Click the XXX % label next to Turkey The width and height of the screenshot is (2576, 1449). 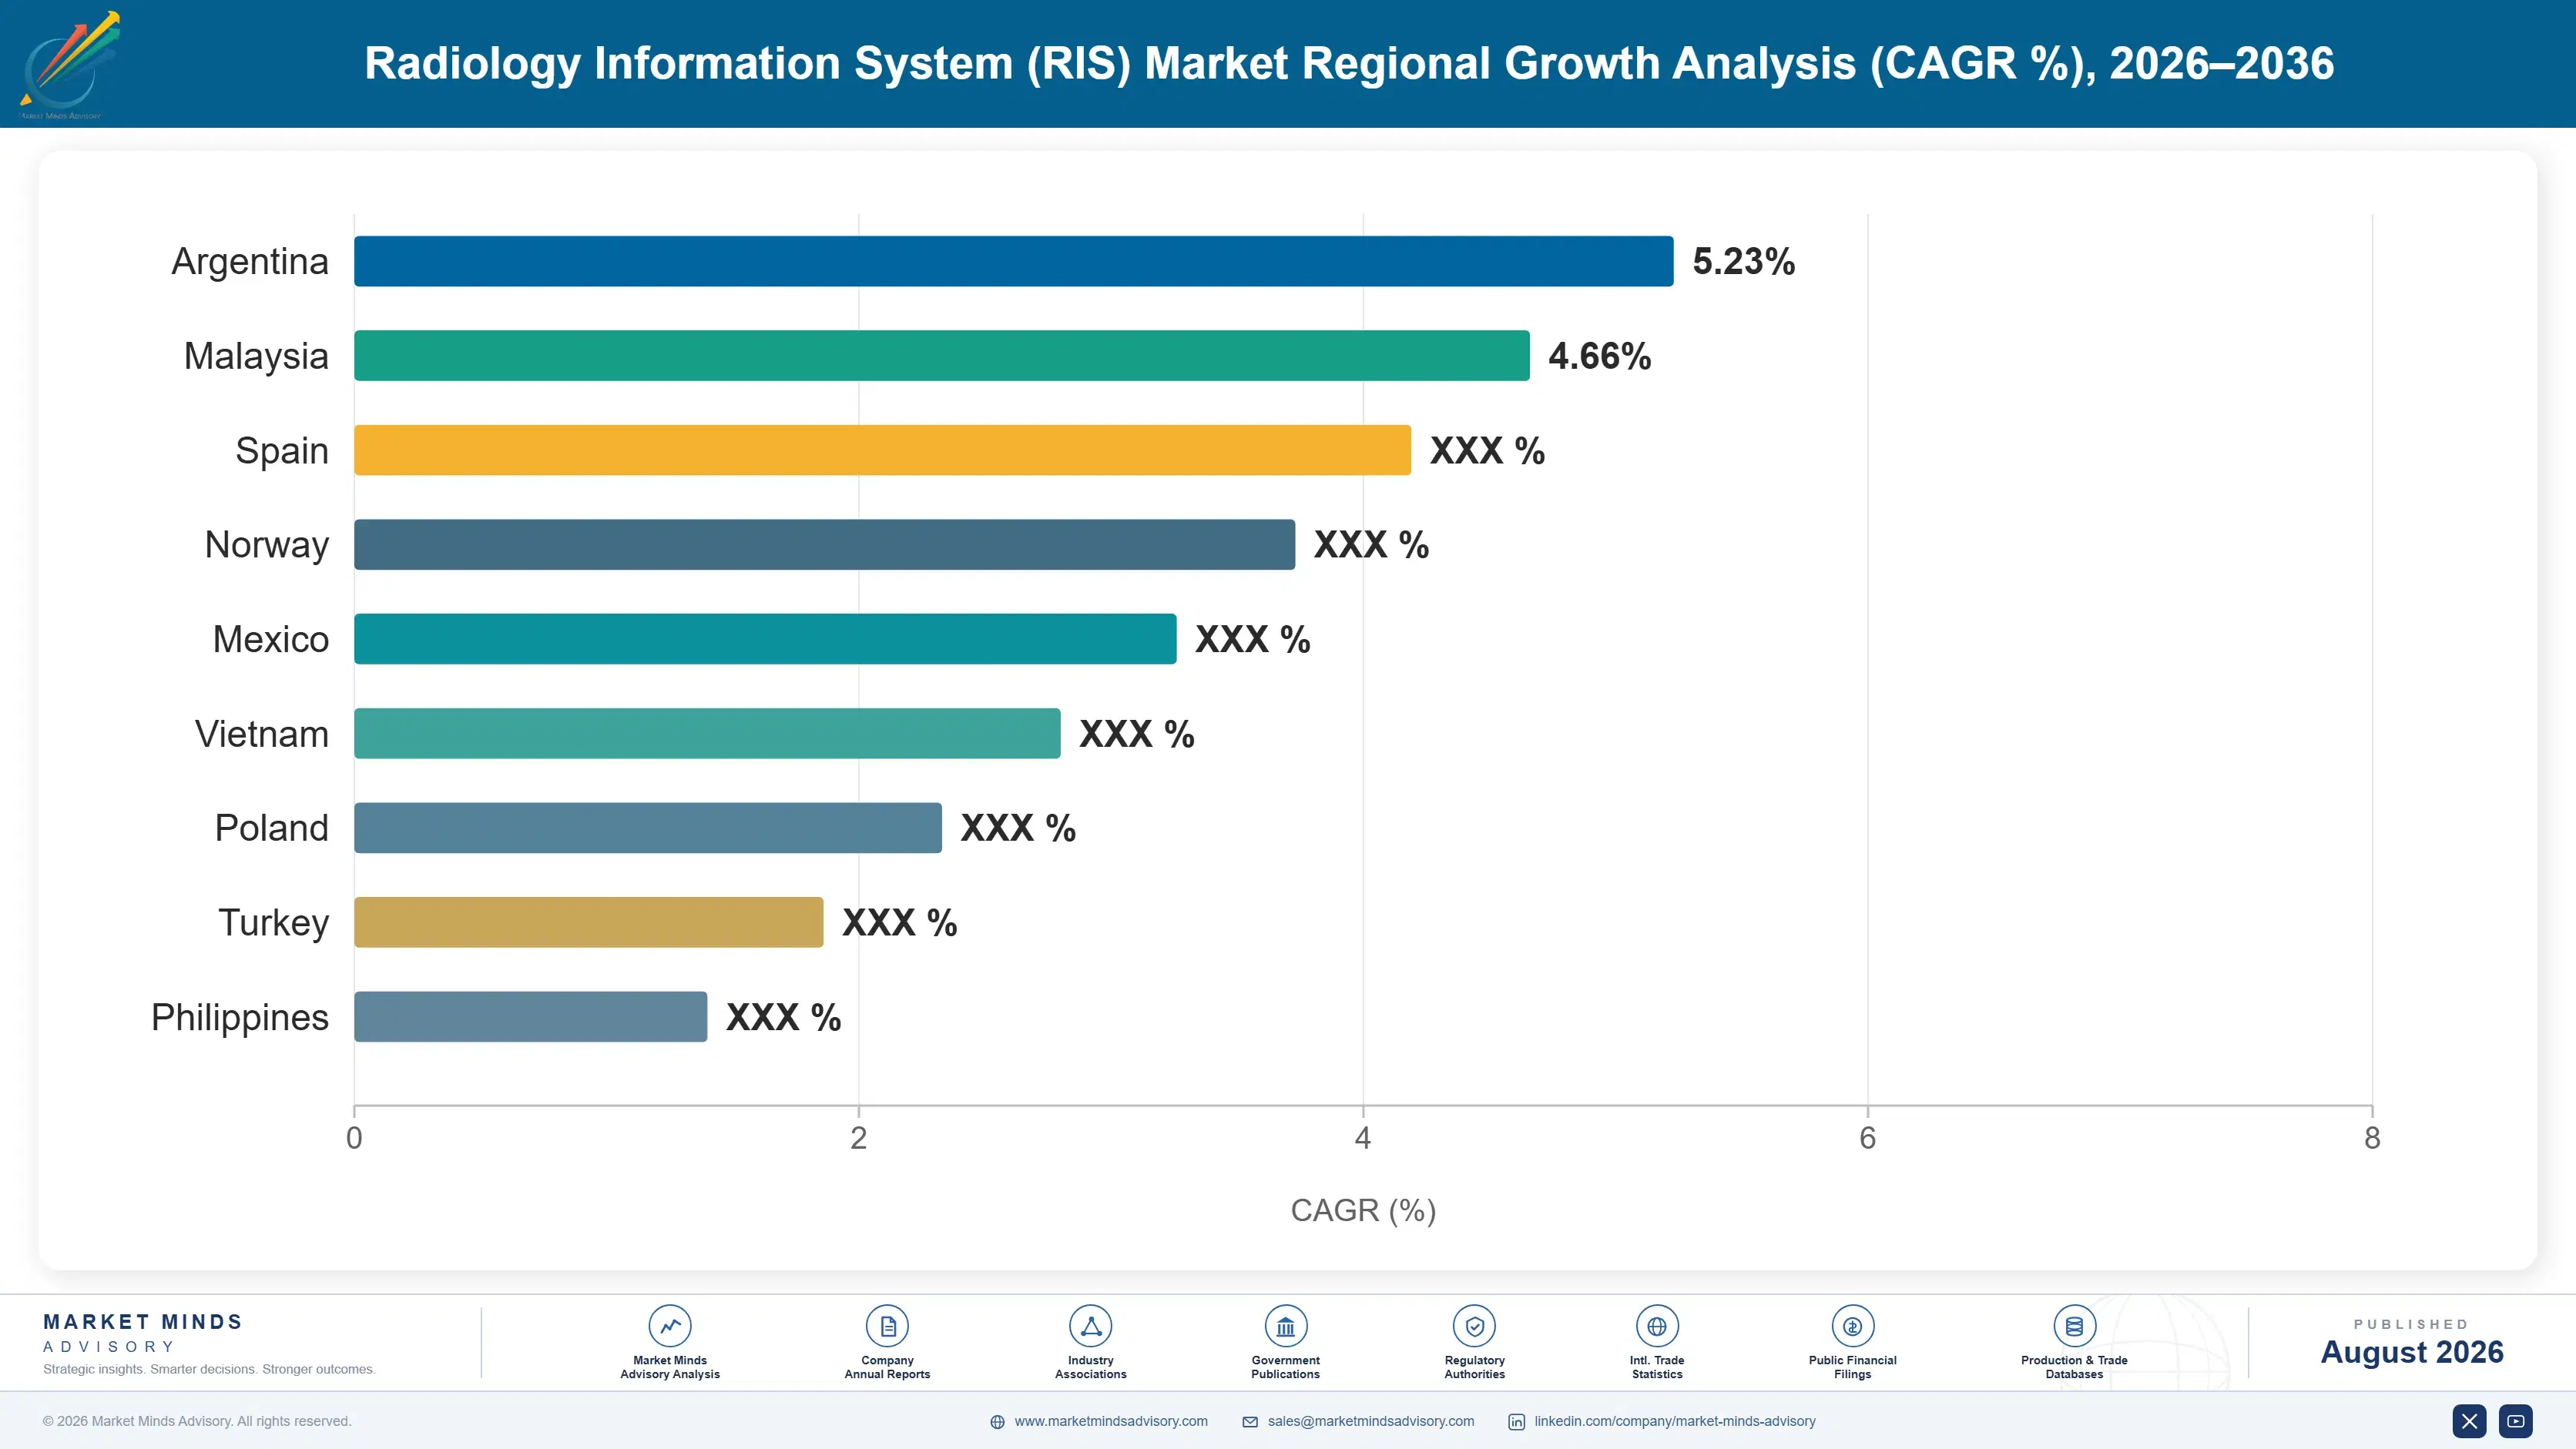(899, 922)
